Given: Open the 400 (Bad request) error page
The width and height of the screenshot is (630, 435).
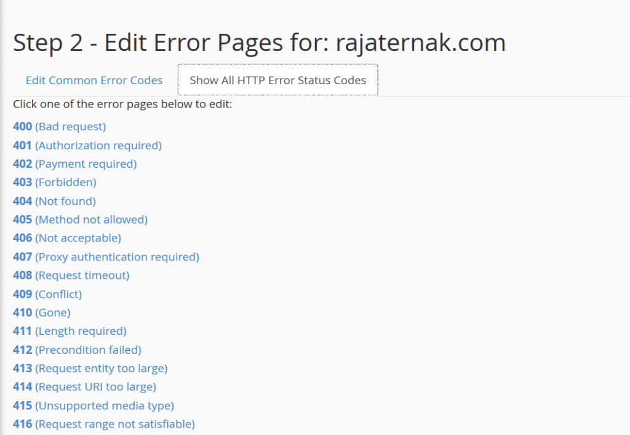Looking at the screenshot, I should 59,127.
